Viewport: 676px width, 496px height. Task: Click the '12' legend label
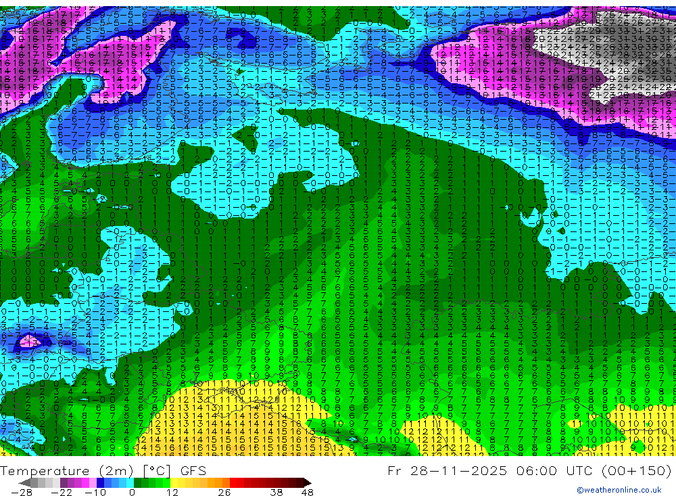(172, 493)
